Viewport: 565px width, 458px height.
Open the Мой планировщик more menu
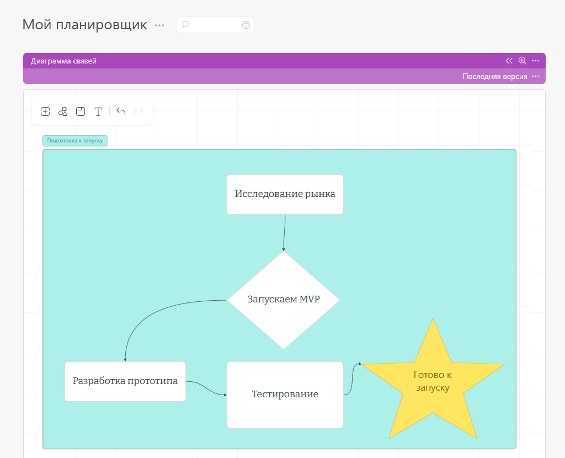click(159, 25)
